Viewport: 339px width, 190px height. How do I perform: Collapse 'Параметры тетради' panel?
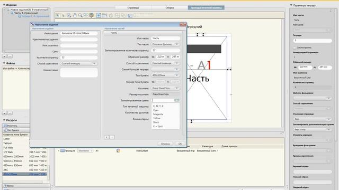click(x=291, y=5)
